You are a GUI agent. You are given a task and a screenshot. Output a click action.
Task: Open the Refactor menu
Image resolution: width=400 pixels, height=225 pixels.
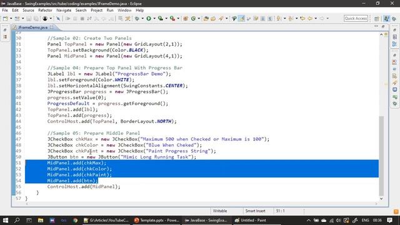coord(45,10)
